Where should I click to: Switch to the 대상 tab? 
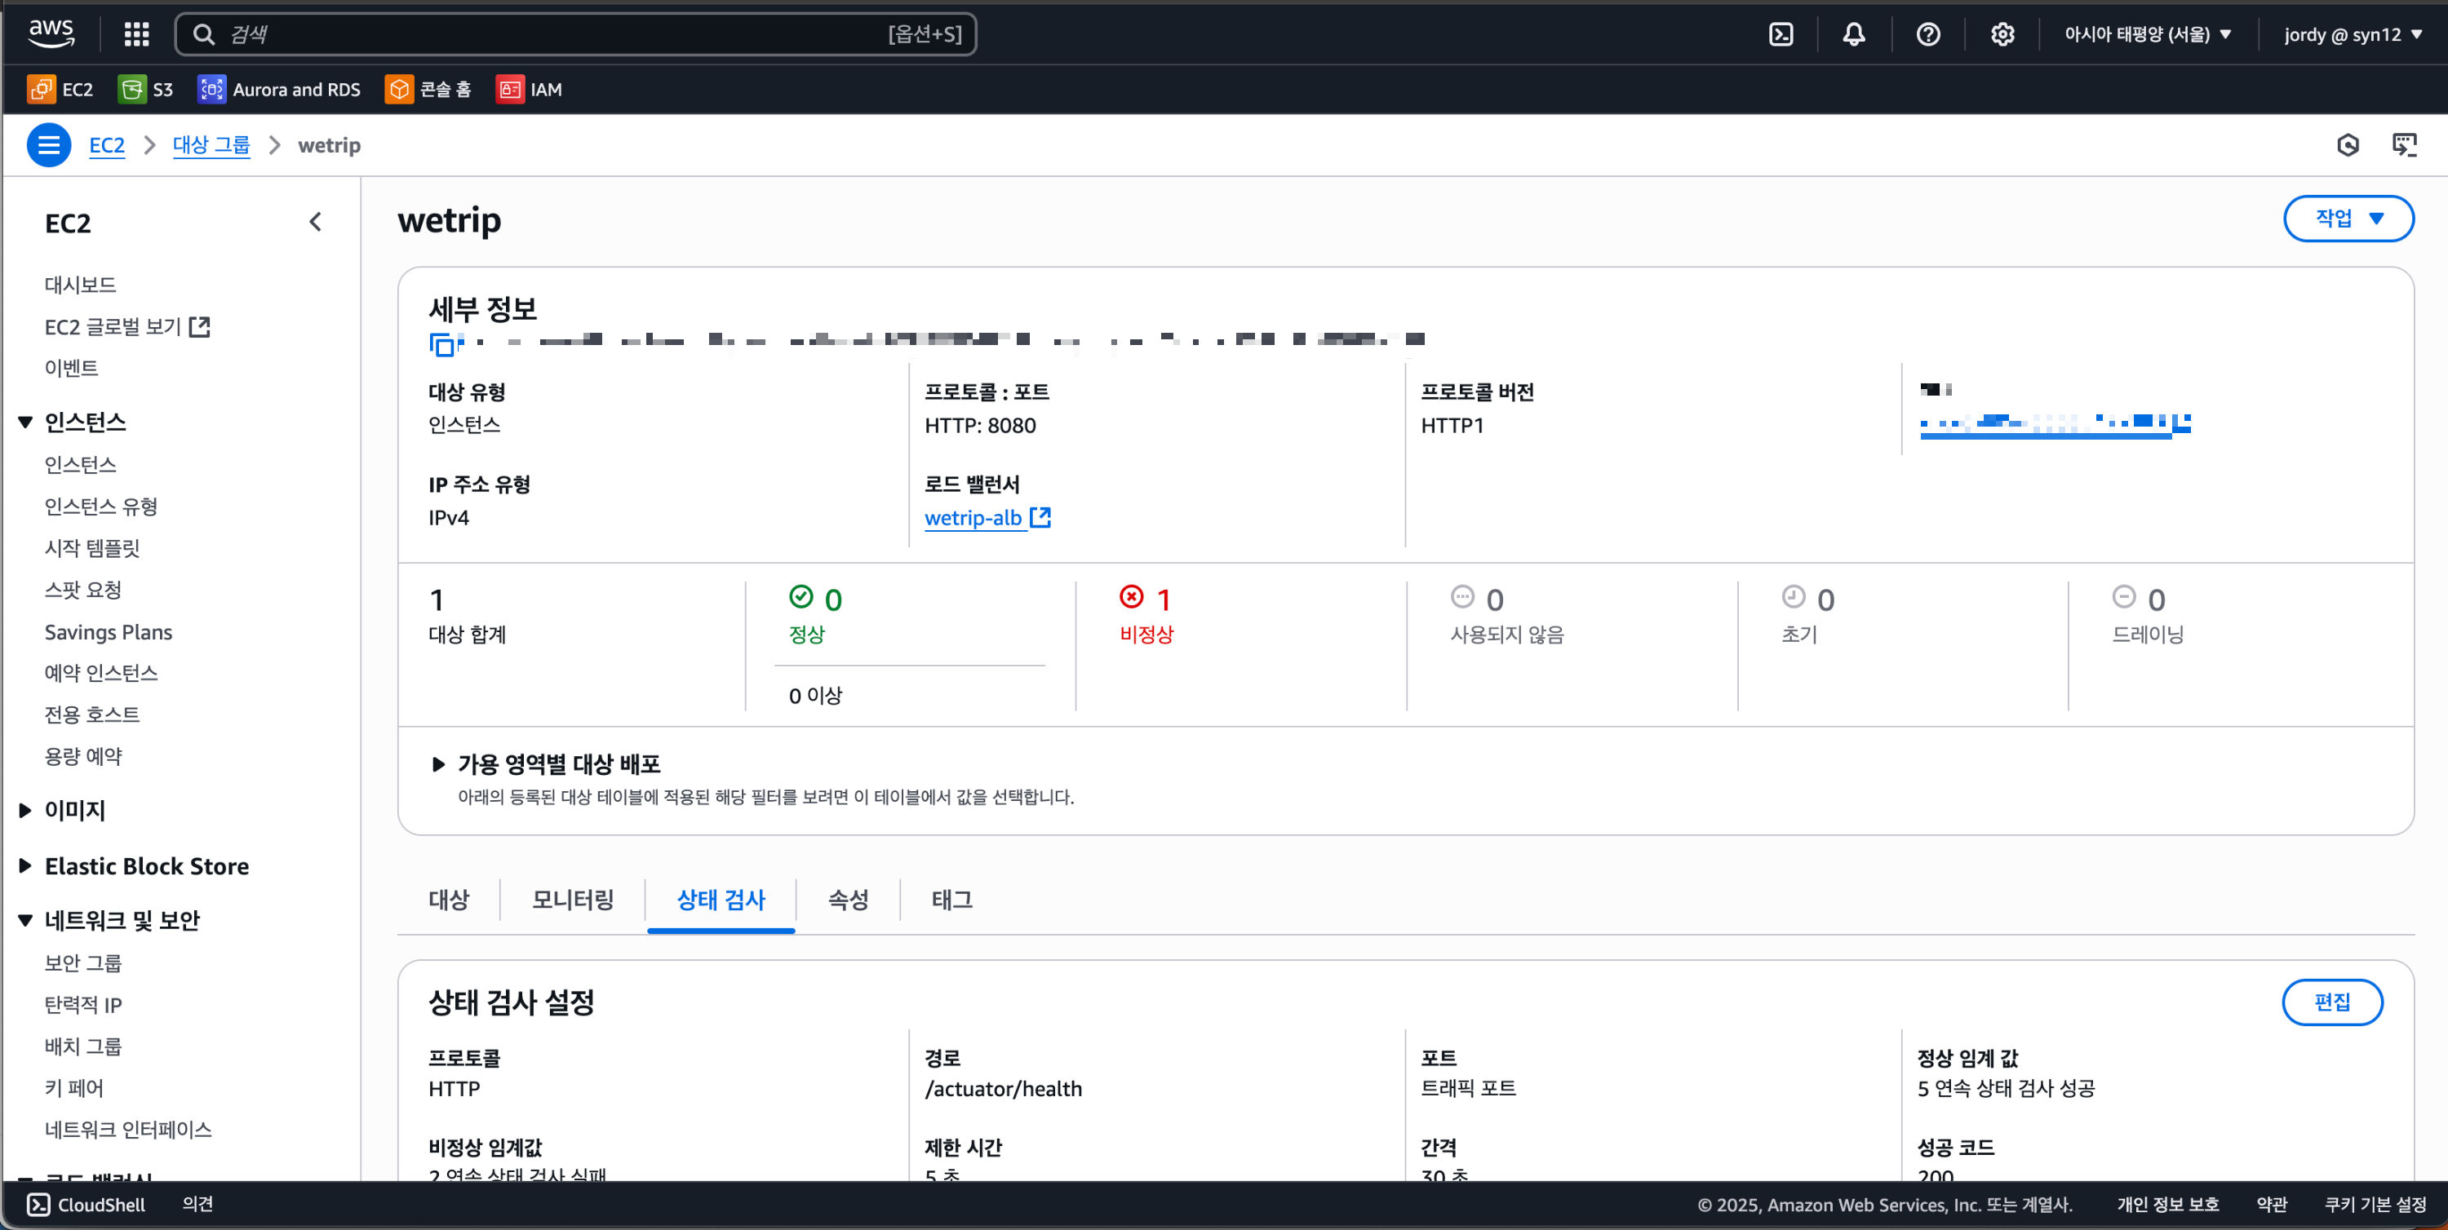tap(449, 900)
